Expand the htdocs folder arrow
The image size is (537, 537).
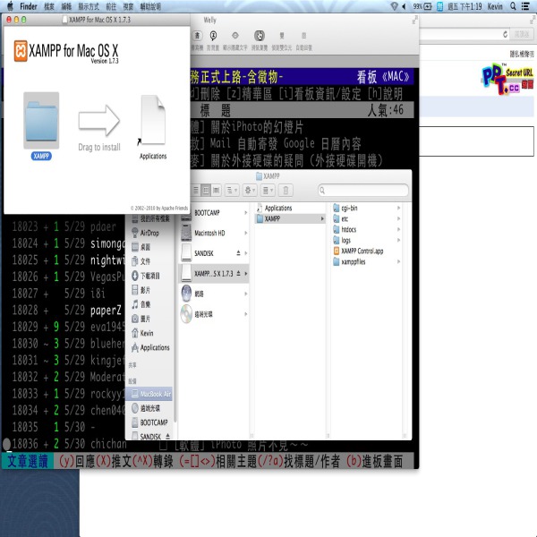(x=398, y=229)
